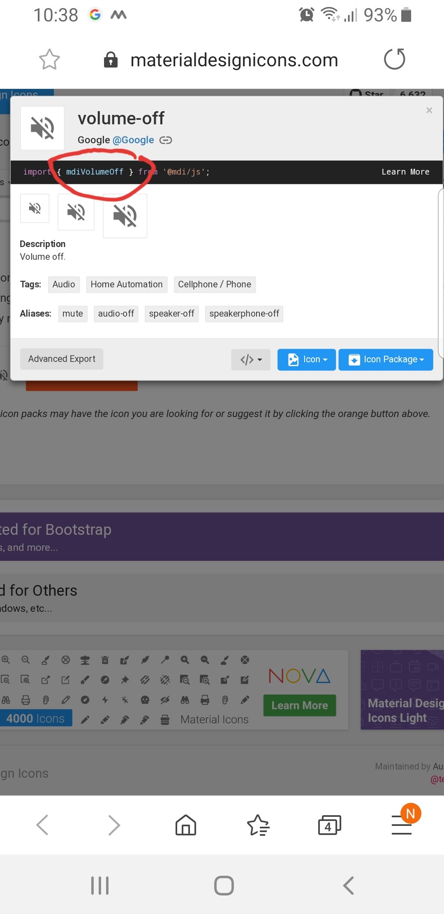Click the mute alias
Screen dimensions: 444x914
[73, 314]
